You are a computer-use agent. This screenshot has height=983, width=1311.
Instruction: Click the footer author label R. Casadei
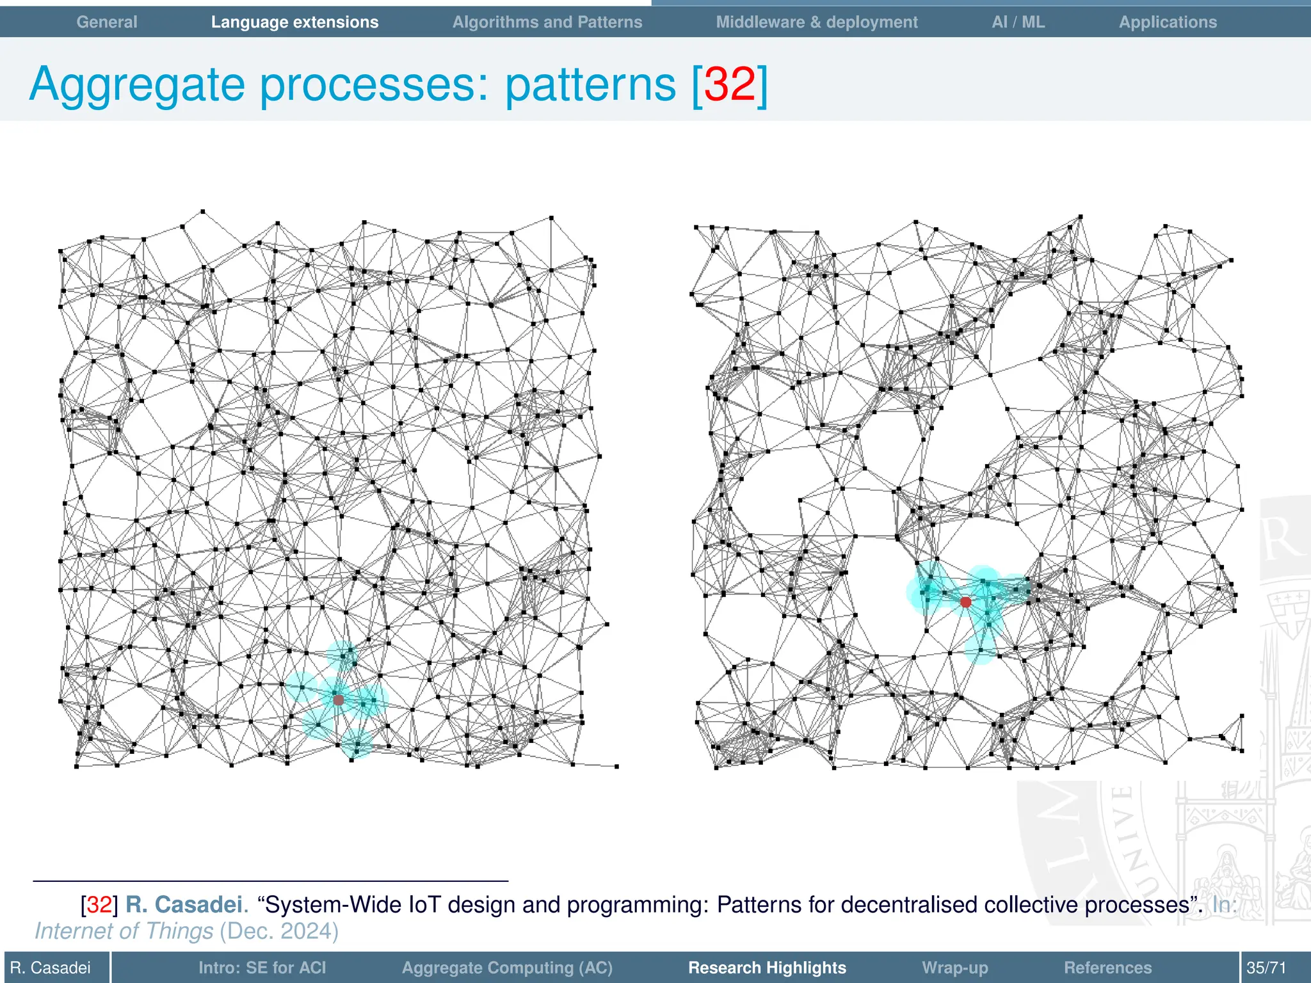[51, 967]
